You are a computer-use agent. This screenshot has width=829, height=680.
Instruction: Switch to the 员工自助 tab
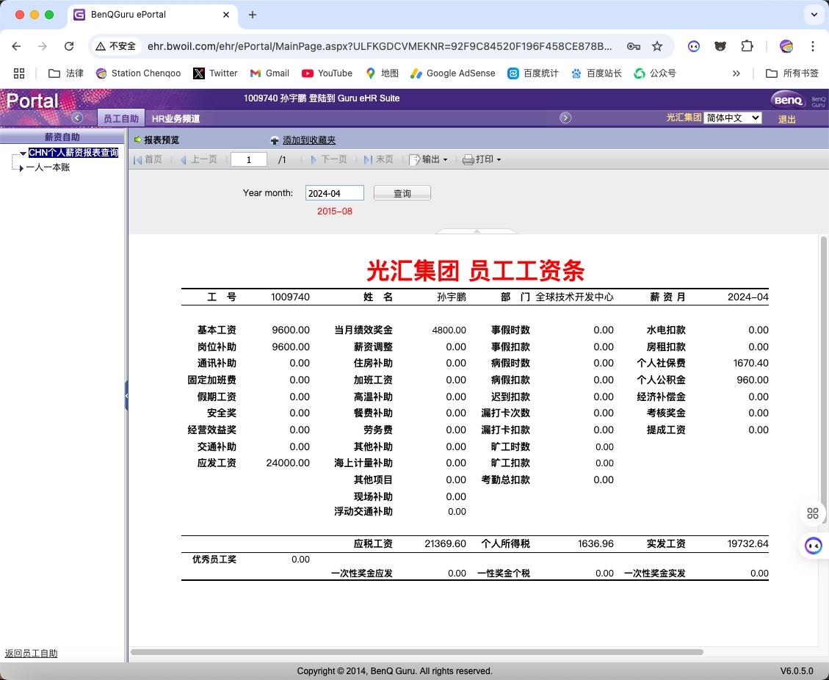[121, 118]
